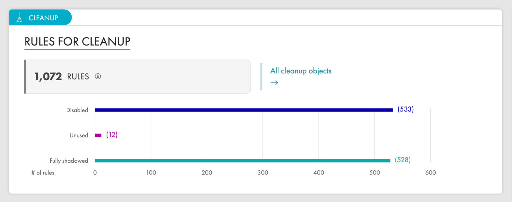Expand the 1,072 RULES summary panel
Image resolution: width=512 pixels, height=202 pixels.
click(137, 77)
